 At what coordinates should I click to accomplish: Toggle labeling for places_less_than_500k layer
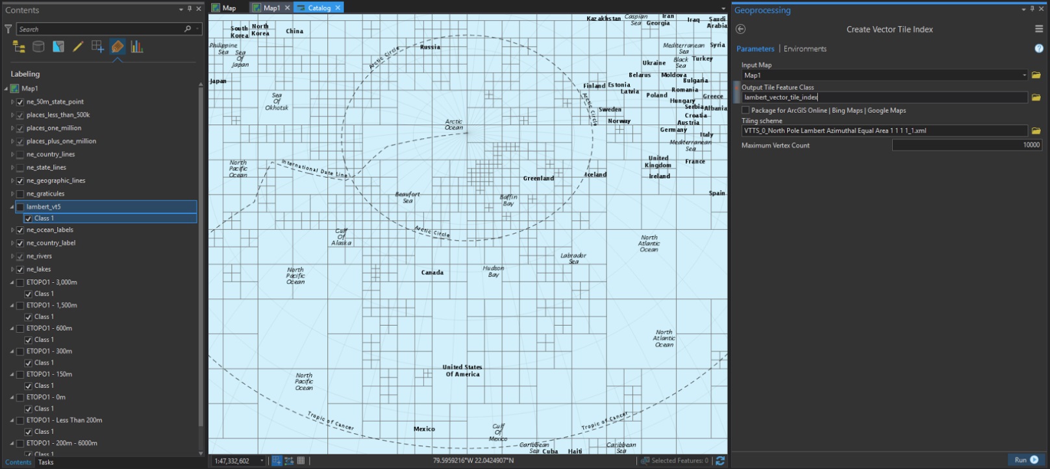20,115
